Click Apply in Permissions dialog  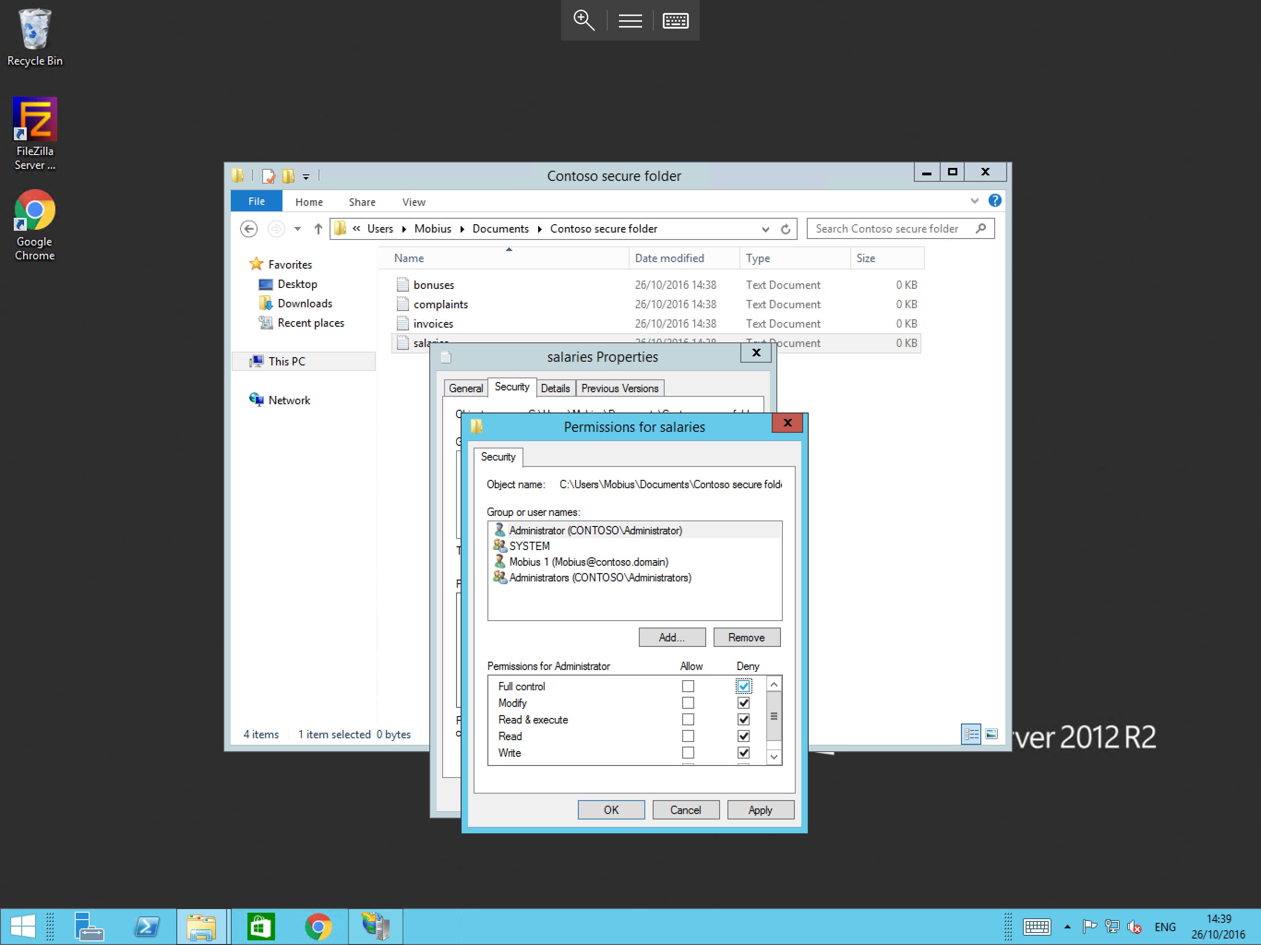point(760,810)
